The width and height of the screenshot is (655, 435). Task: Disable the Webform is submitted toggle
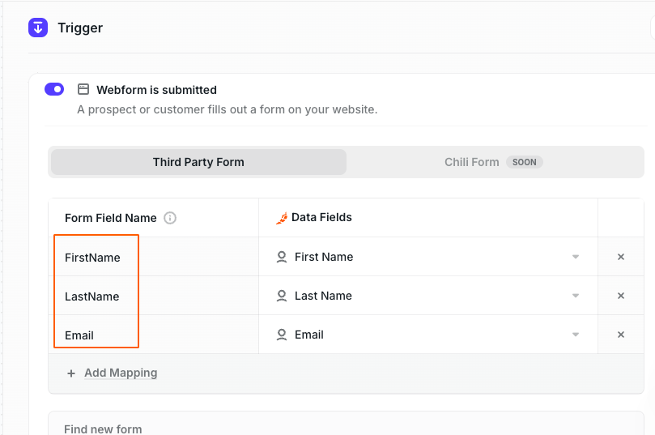54,89
